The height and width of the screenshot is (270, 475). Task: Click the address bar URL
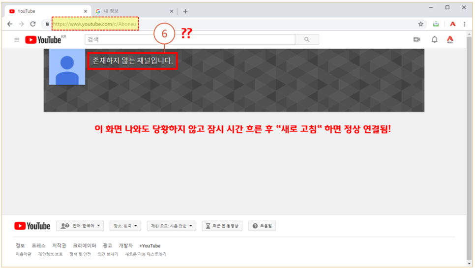pyautogui.click(x=95, y=24)
